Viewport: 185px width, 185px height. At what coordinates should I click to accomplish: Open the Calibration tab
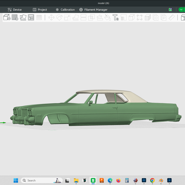(x=65, y=10)
